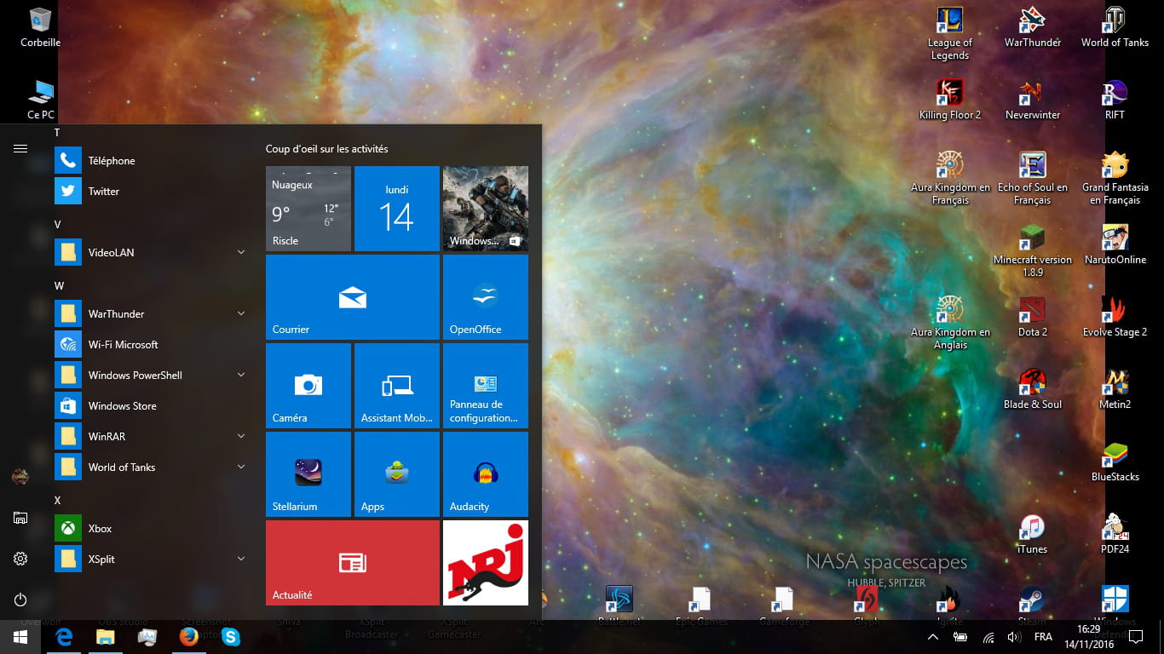Expand the VideoLAN folder
Screen dimensions: 1164x654
152,252
